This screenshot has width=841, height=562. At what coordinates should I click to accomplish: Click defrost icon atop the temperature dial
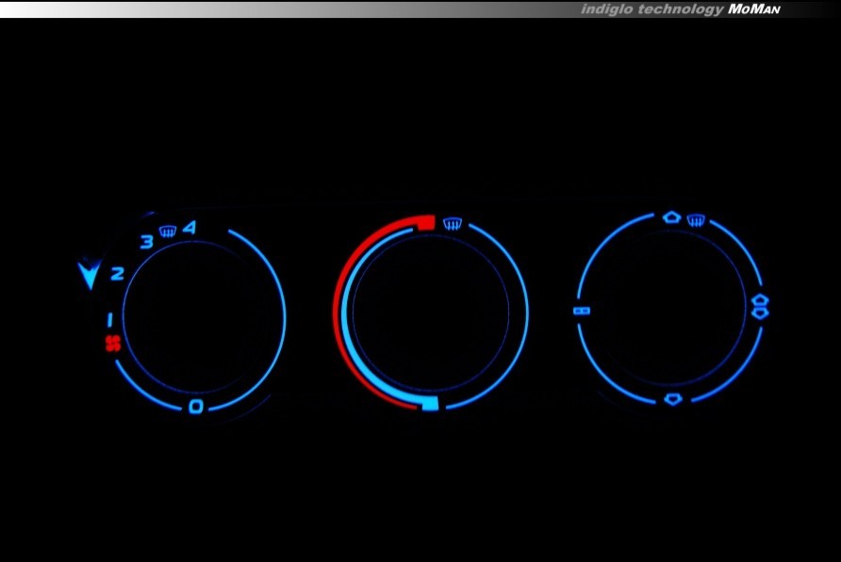click(x=453, y=223)
